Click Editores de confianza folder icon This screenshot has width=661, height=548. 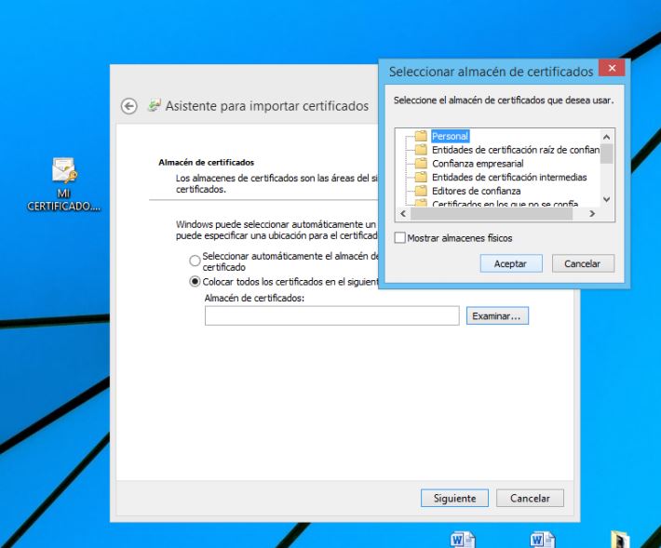[x=421, y=191]
